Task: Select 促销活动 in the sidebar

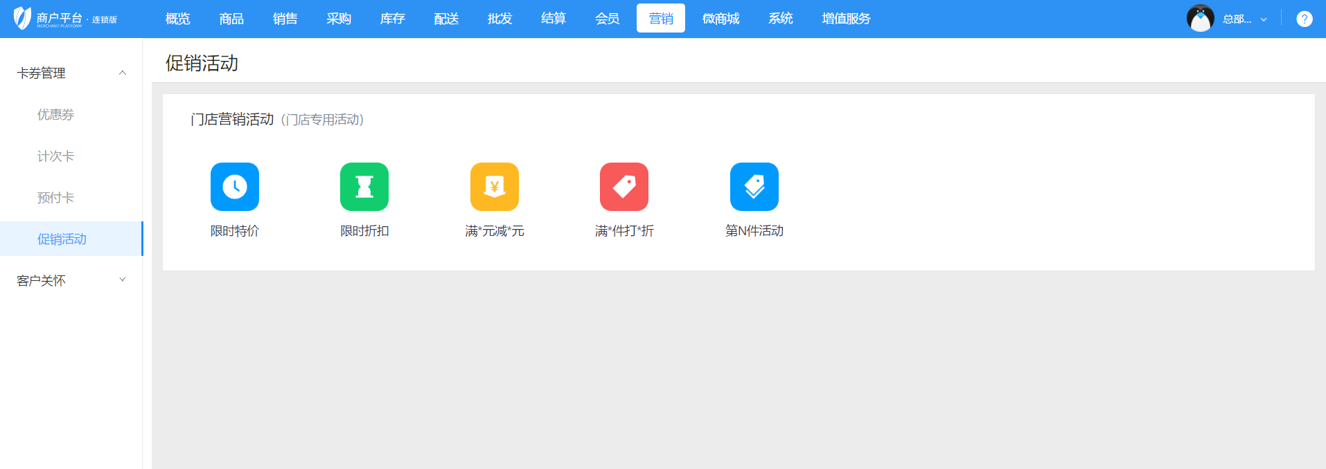Action: 62,239
